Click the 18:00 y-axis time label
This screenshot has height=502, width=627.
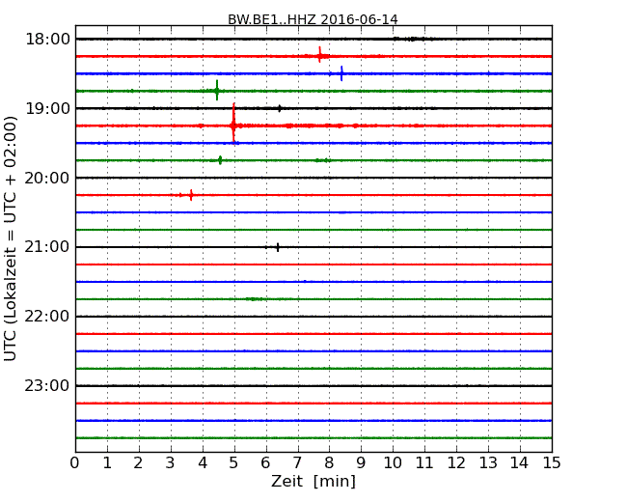click(47, 40)
